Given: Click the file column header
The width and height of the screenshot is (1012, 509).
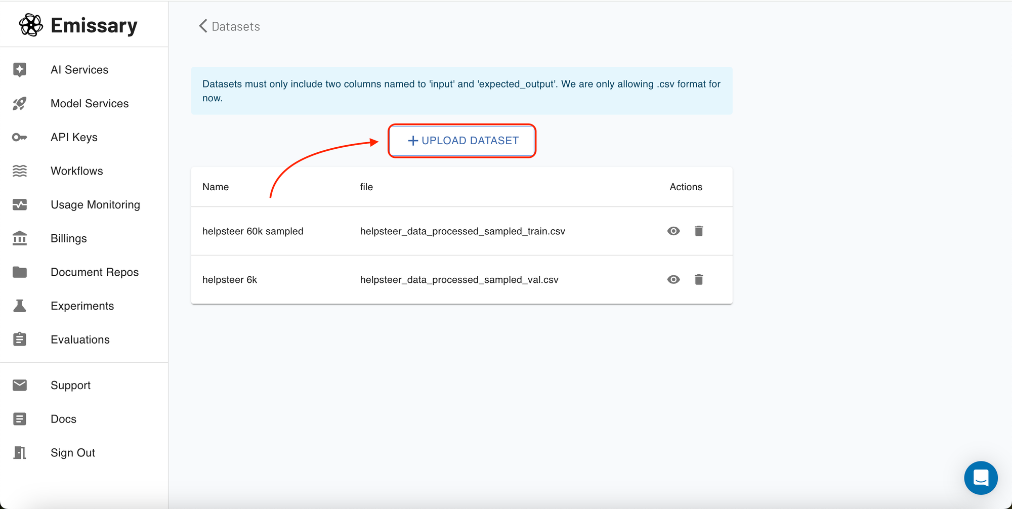Looking at the screenshot, I should pos(366,187).
